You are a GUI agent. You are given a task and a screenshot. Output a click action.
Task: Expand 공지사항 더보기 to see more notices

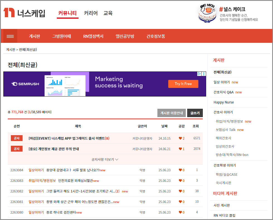(105, 159)
